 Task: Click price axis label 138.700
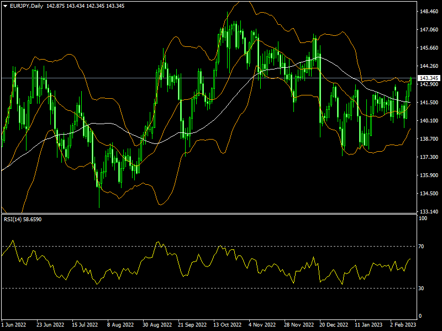point(429,139)
